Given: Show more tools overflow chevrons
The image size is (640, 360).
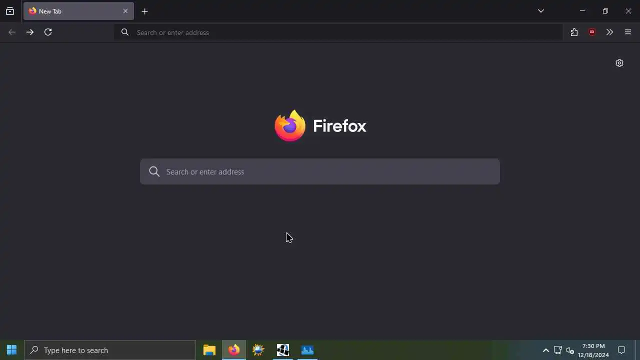Looking at the screenshot, I should tap(609, 32).
